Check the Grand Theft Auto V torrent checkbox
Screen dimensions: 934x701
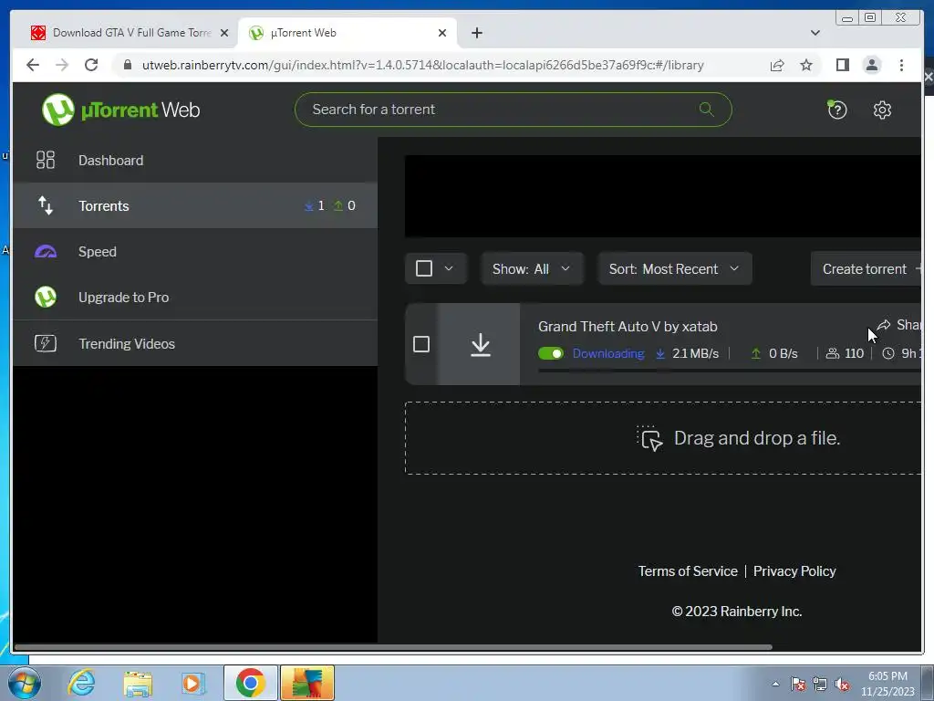[x=421, y=344]
